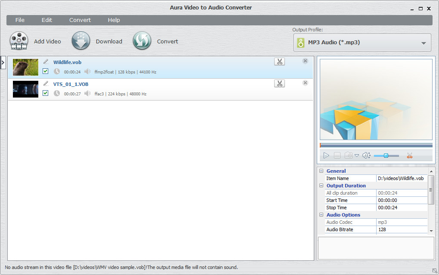Adjust the preview volume slider
The height and width of the screenshot is (275, 439).
386,156
